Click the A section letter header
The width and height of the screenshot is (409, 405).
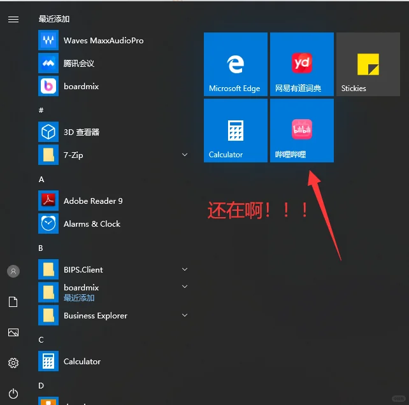click(41, 180)
